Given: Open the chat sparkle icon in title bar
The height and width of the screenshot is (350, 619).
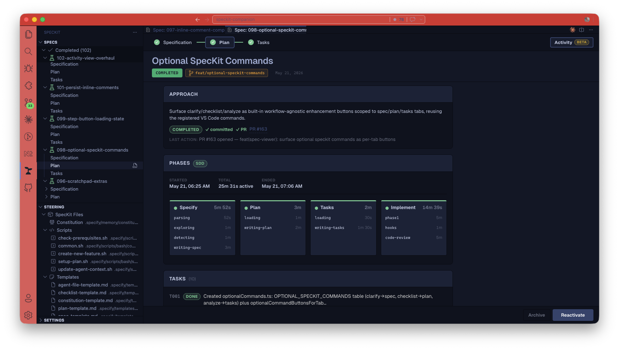Looking at the screenshot, I should [x=413, y=20].
